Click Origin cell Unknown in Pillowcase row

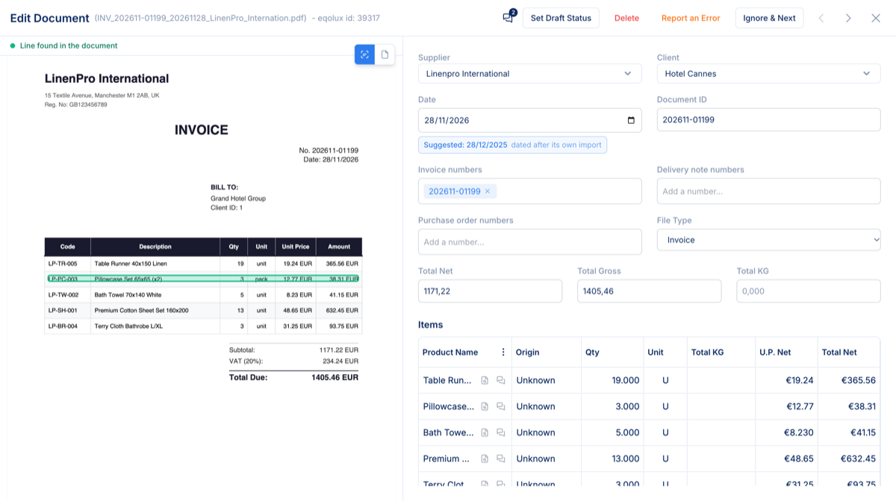(x=547, y=406)
